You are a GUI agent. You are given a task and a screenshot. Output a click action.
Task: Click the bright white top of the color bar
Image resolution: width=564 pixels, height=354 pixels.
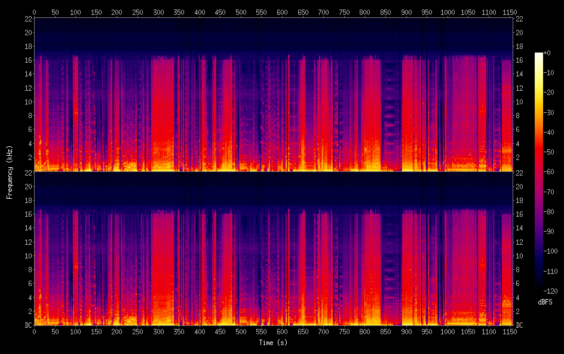(539, 56)
